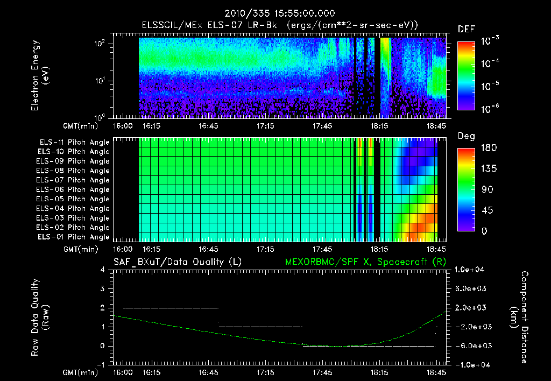This screenshot has width=551, height=381.
Task: Click the 2.0e+03 distance tick label
Action: [x=471, y=308]
